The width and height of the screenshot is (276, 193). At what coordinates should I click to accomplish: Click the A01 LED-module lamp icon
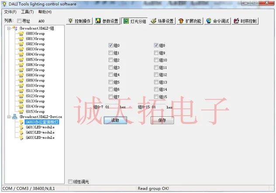(x=21, y=127)
